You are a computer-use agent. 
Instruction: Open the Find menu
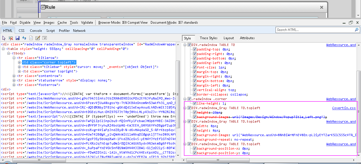pyautogui.click(x=13, y=23)
